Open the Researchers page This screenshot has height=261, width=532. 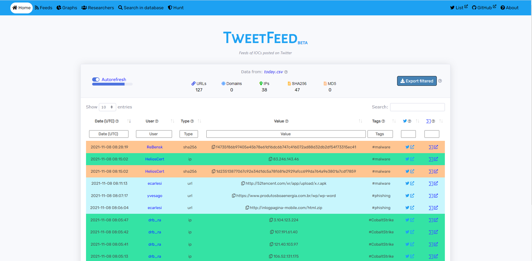[98, 8]
